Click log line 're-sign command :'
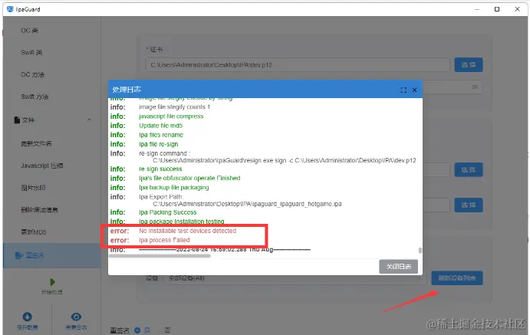Image resolution: width=530 pixels, height=335 pixels. pos(164,153)
